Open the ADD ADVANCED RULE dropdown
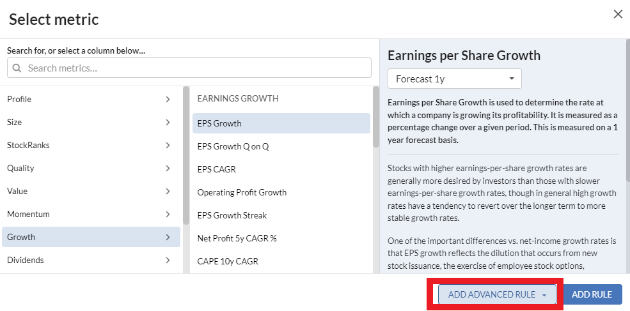 pos(497,294)
